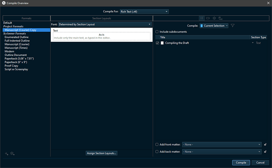Open the Font dropdown
The image size is (272, 168).
105,24
